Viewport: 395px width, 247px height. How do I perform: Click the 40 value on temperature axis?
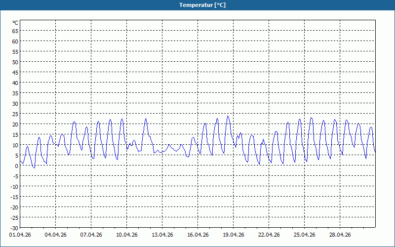(15, 83)
